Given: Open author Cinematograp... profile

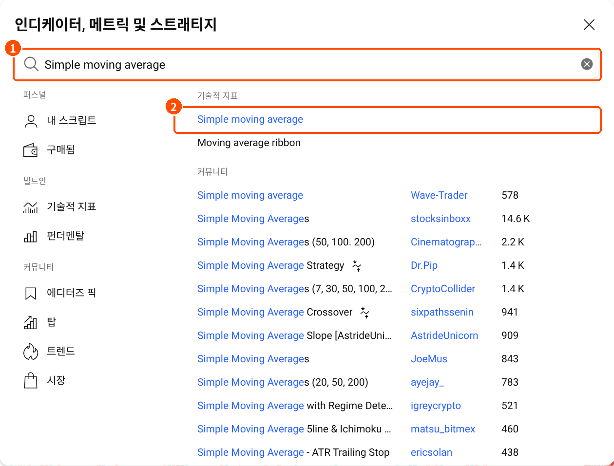Looking at the screenshot, I should tap(446, 242).
